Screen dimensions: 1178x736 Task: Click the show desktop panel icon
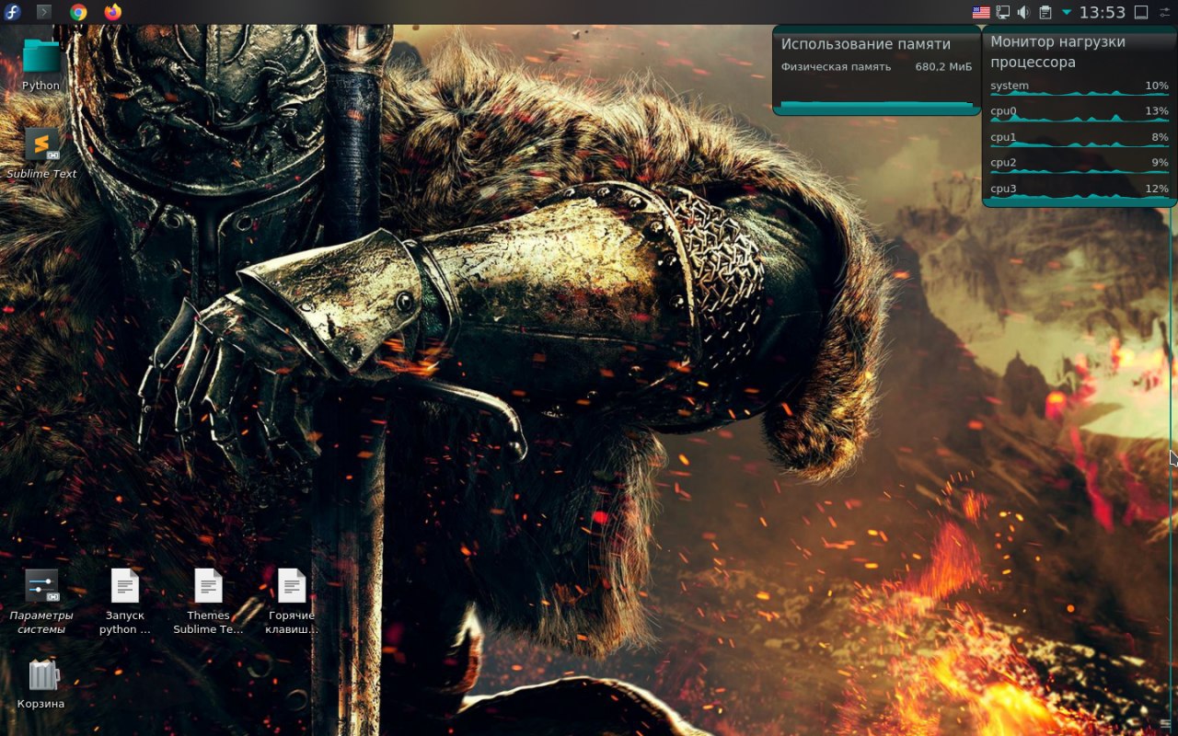(x=1140, y=13)
